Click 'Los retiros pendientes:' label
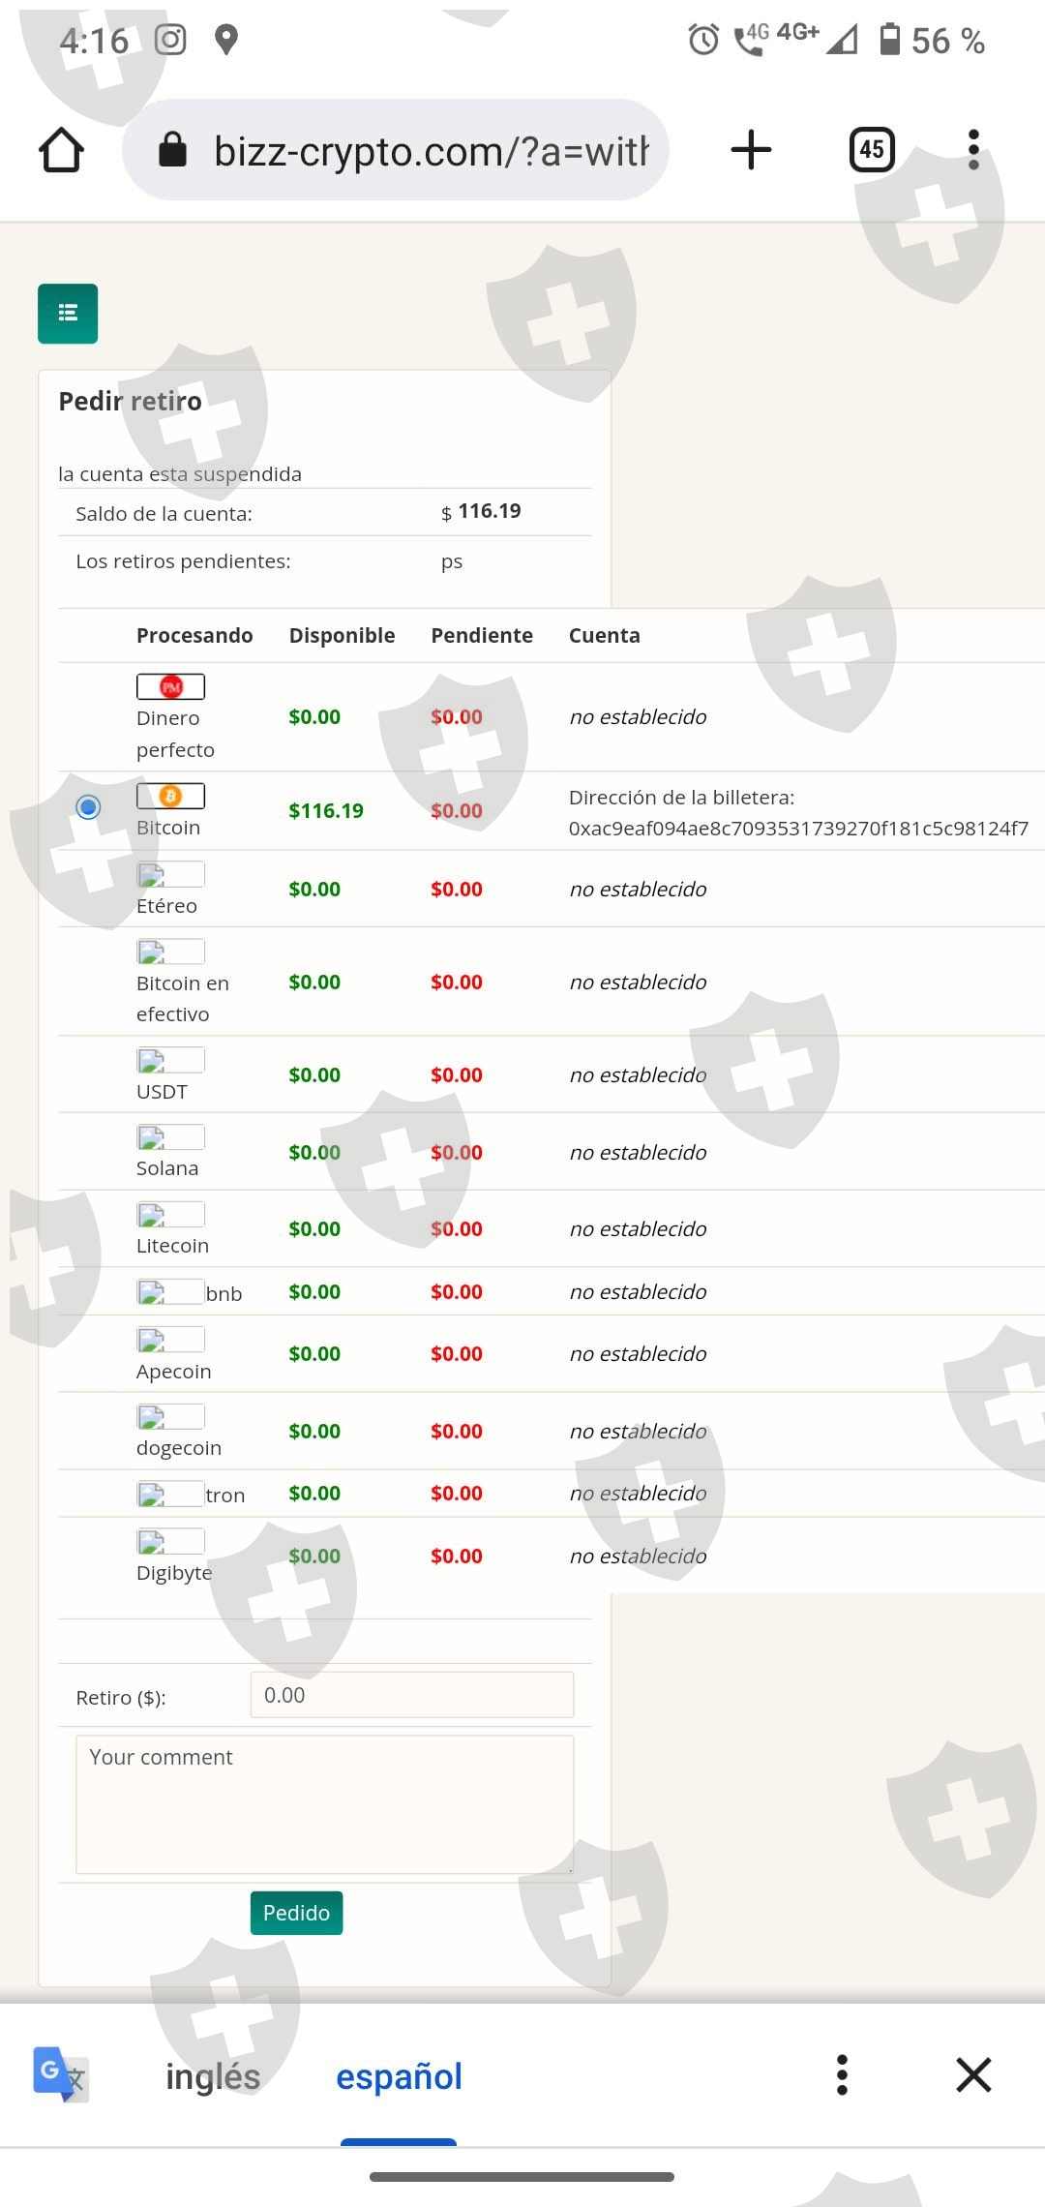This screenshot has width=1045, height=2207. click(183, 561)
